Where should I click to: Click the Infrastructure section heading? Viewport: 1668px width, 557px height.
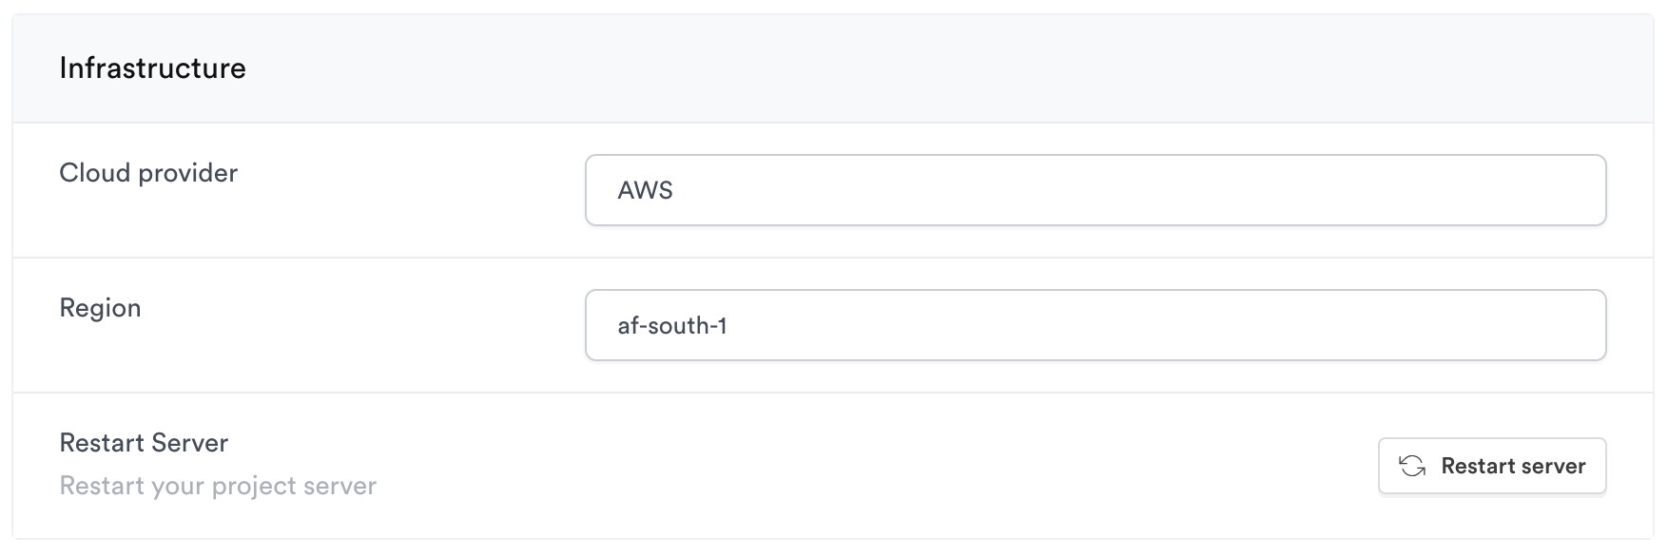(152, 68)
